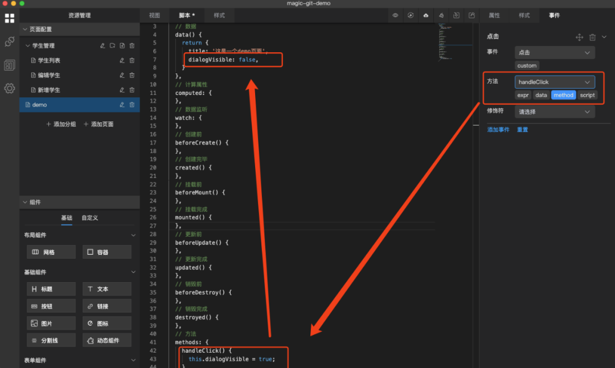
Task: Click the broom clear icon in toolbar
Action: tap(441, 15)
